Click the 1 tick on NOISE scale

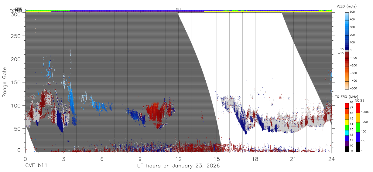(362, 151)
